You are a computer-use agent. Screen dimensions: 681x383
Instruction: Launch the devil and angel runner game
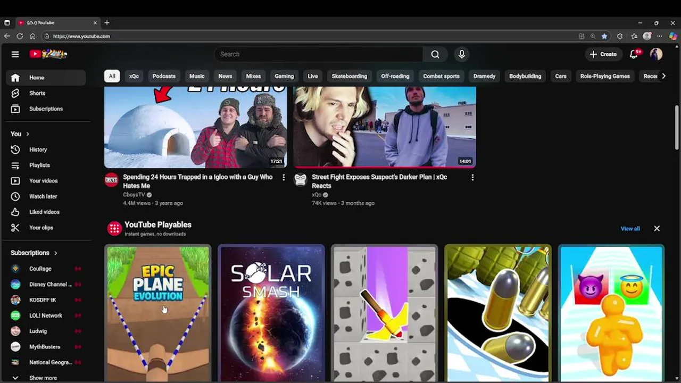click(611, 314)
